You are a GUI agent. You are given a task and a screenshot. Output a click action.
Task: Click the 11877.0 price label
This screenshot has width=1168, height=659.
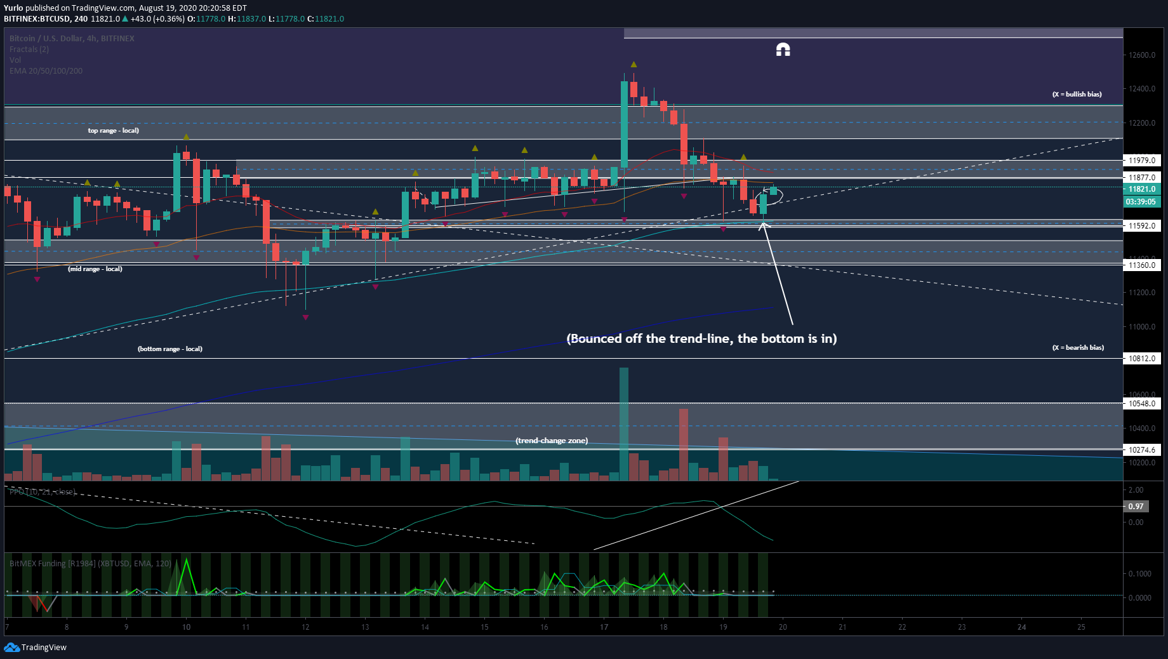(1142, 177)
